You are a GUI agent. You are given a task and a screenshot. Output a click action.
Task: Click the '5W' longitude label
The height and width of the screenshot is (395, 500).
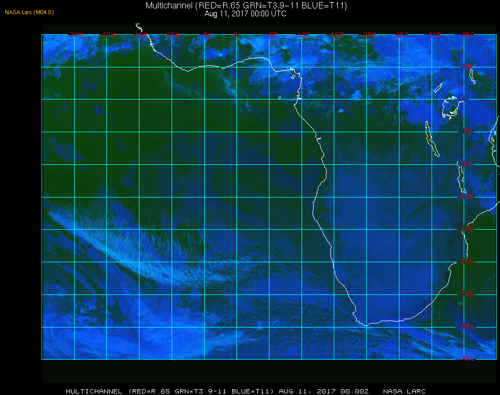coord(207,35)
